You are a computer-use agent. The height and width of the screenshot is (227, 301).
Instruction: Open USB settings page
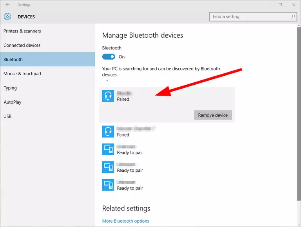[7, 116]
